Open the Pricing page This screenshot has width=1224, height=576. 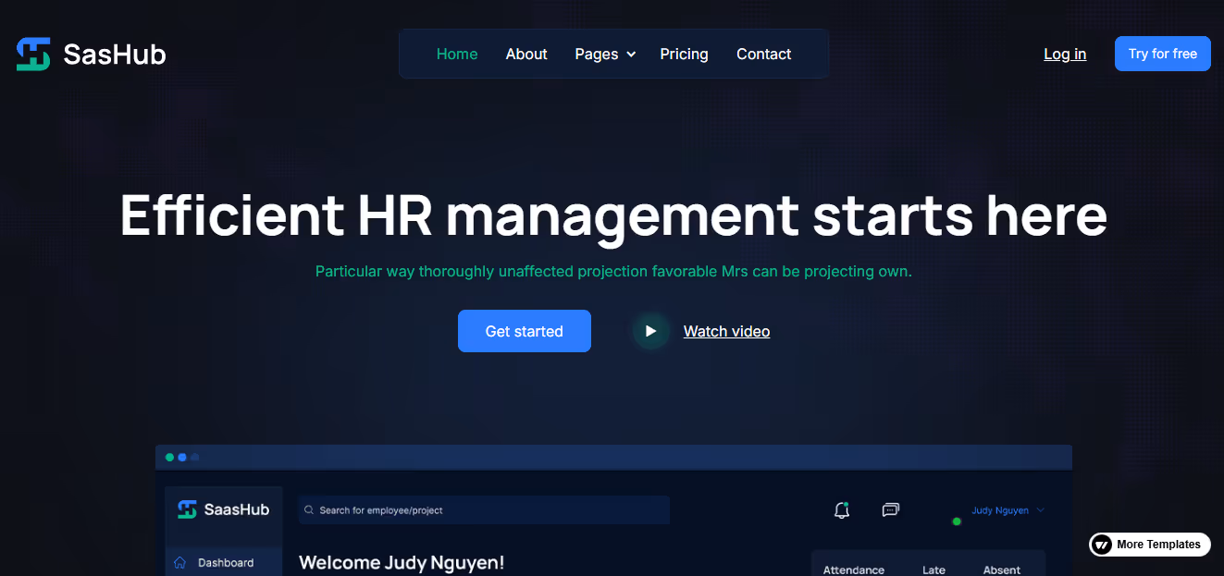pyautogui.click(x=684, y=54)
